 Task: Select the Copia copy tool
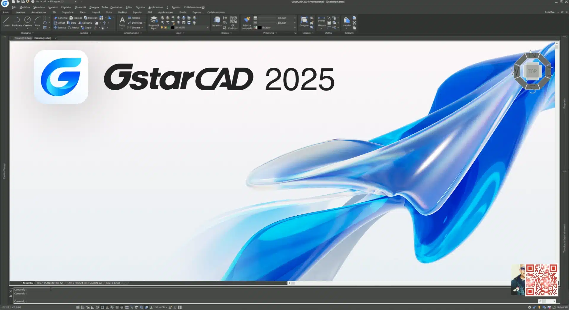[x=86, y=28]
